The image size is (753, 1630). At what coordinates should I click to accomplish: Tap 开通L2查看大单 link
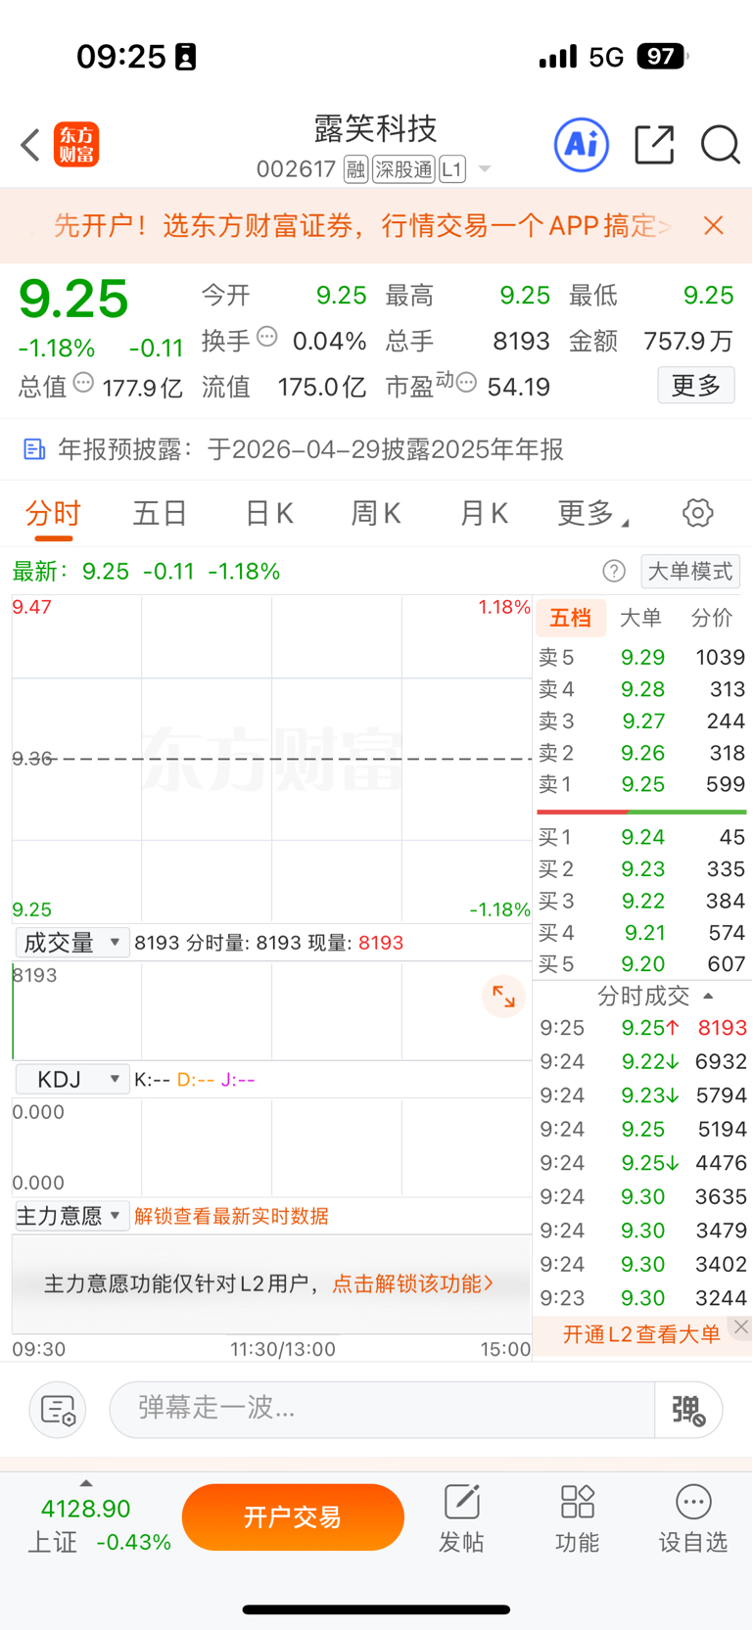pos(641,1334)
